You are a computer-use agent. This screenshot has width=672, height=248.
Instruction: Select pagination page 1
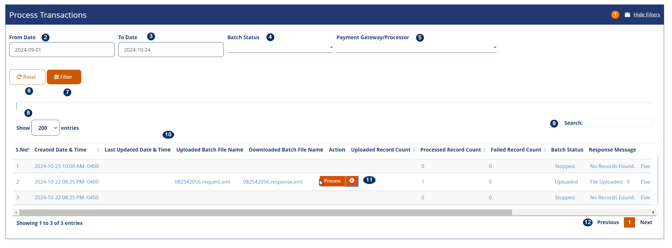click(629, 223)
